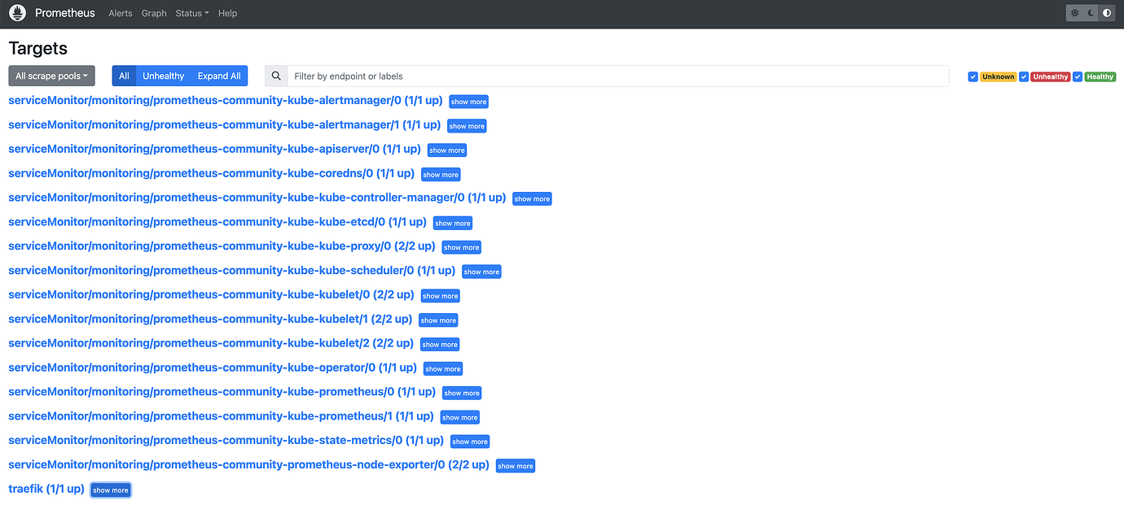Show more for node-exporter/0 target
This screenshot has height=509, width=1124.
coord(516,466)
